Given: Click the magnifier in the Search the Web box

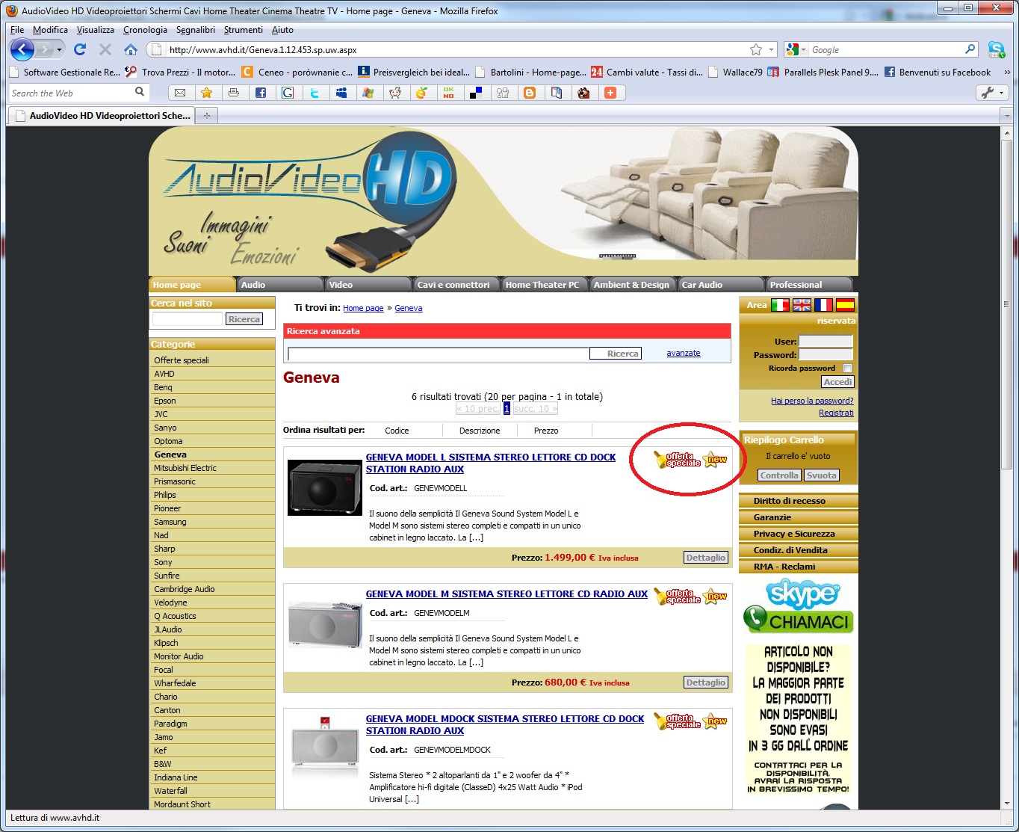Looking at the screenshot, I should point(140,92).
